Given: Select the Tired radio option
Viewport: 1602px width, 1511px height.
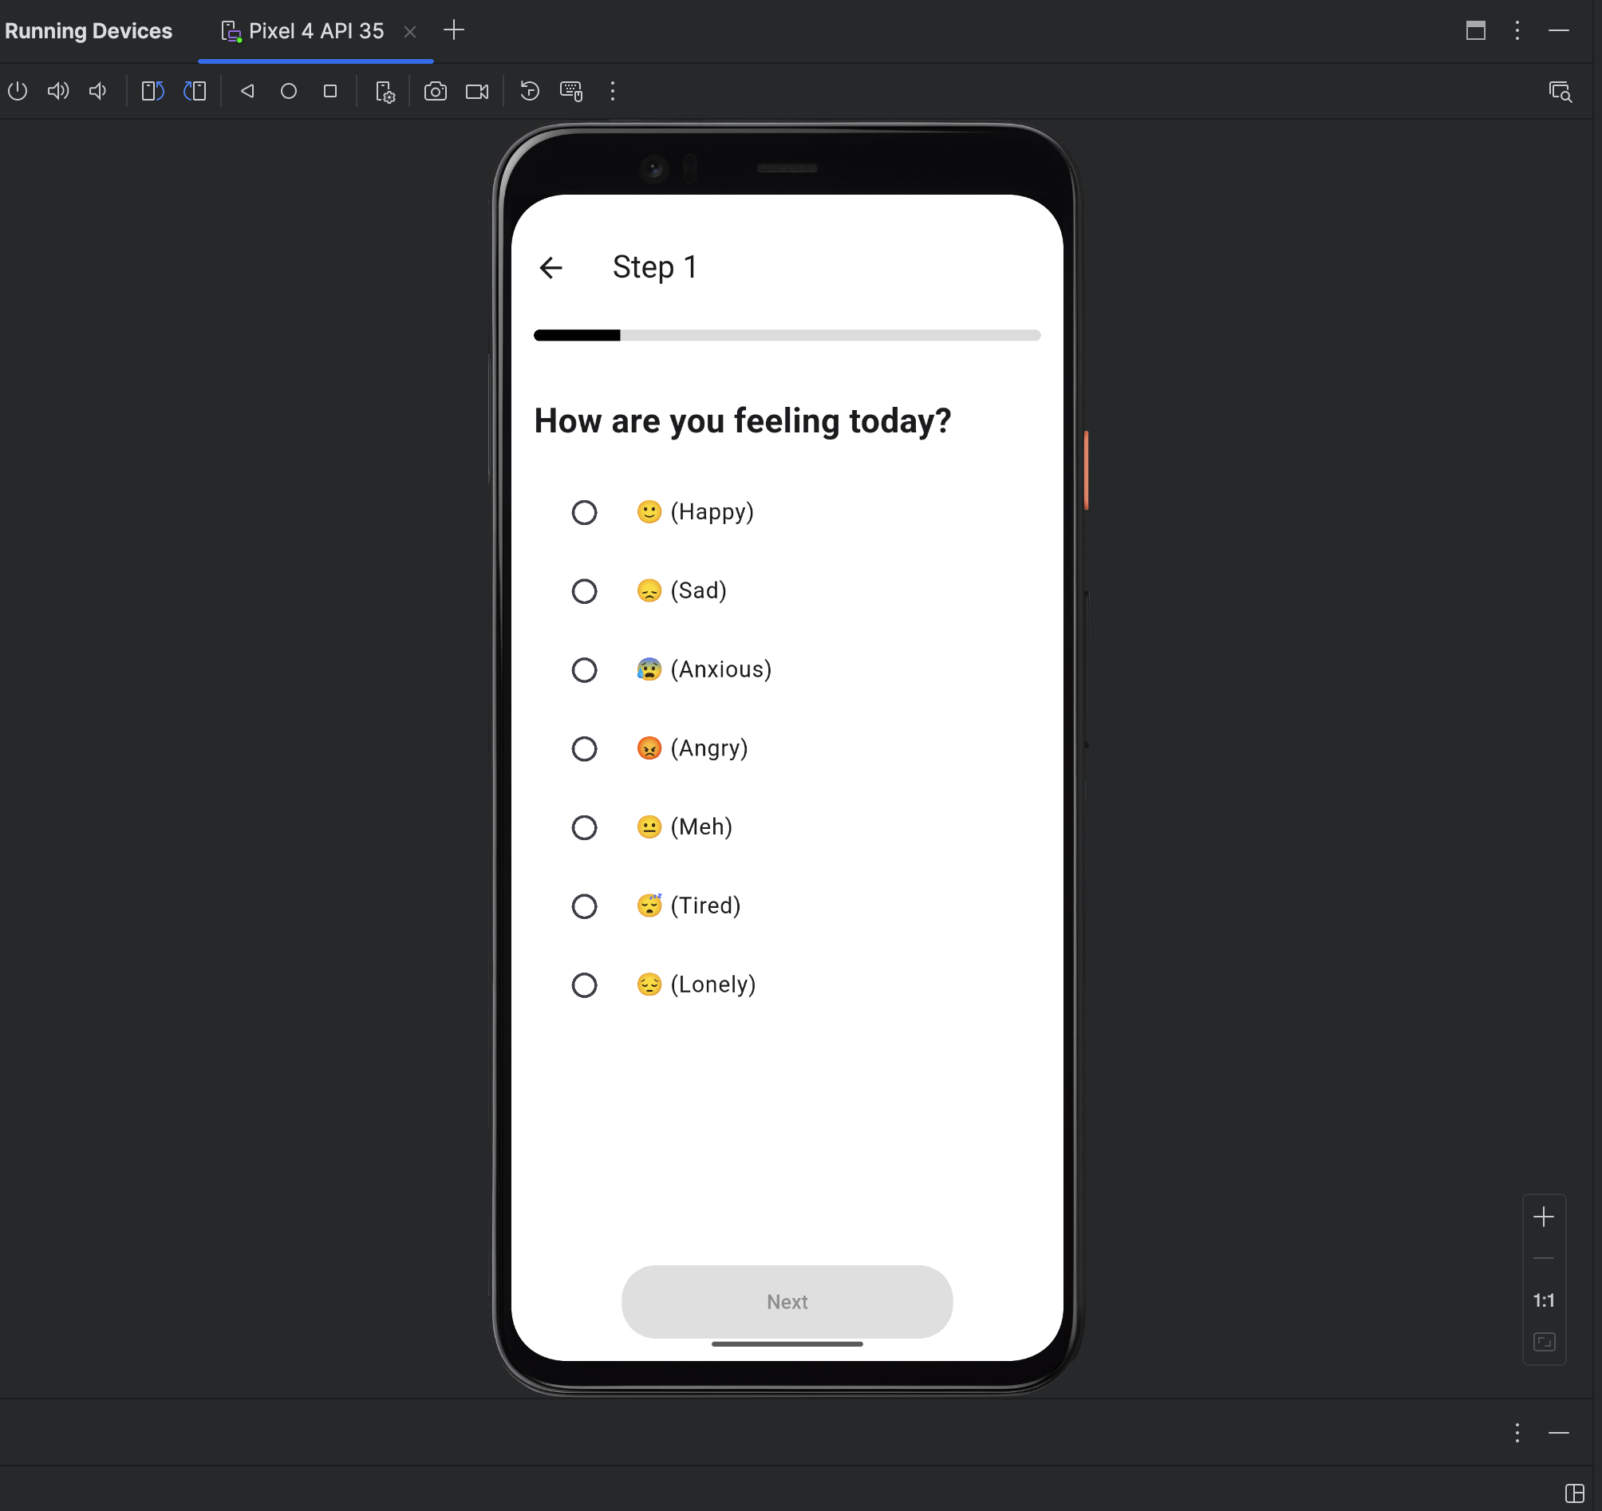Looking at the screenshot, I should pyautogui.click(x=584, y=906).
